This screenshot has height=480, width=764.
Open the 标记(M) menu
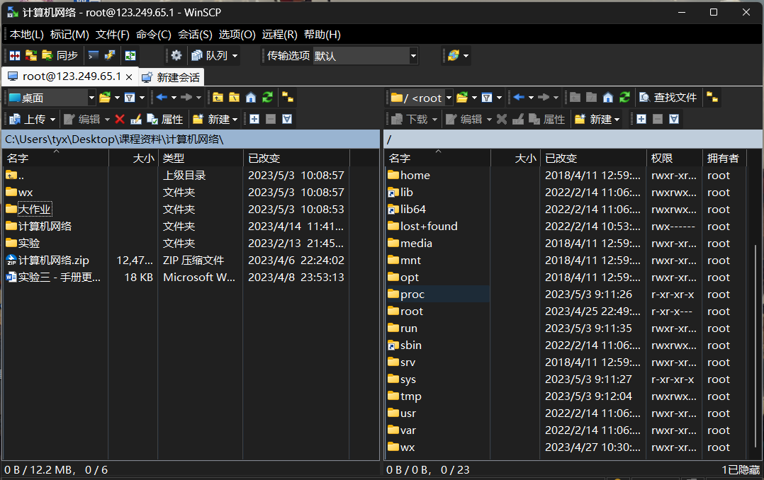point(69,35)
